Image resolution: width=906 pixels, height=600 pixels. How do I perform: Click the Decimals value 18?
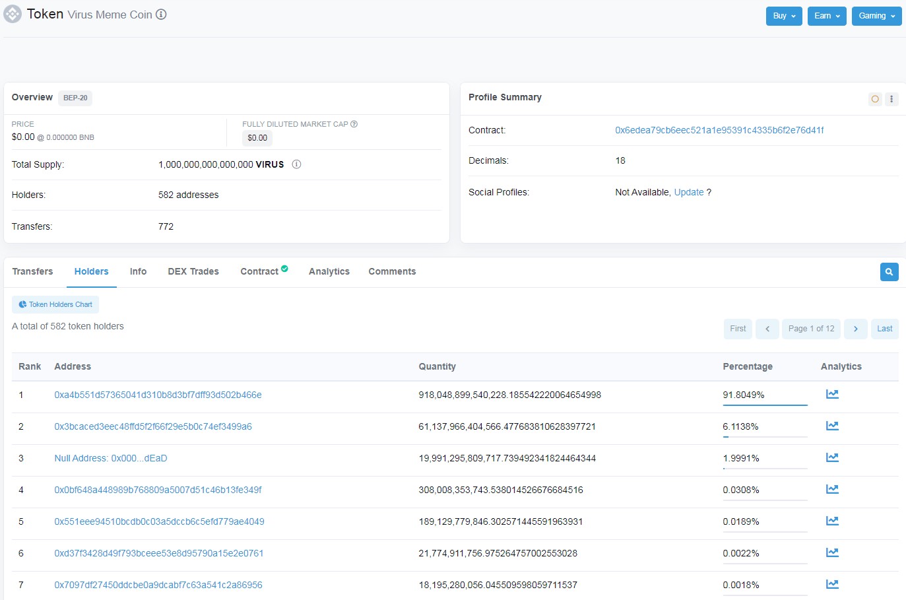tap(620, 160)
